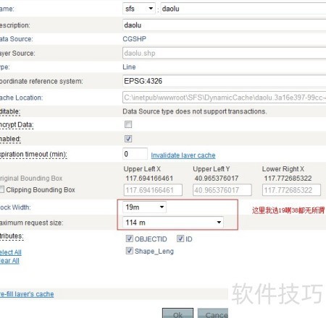Click the Select All attributes link

click(11, 252)
